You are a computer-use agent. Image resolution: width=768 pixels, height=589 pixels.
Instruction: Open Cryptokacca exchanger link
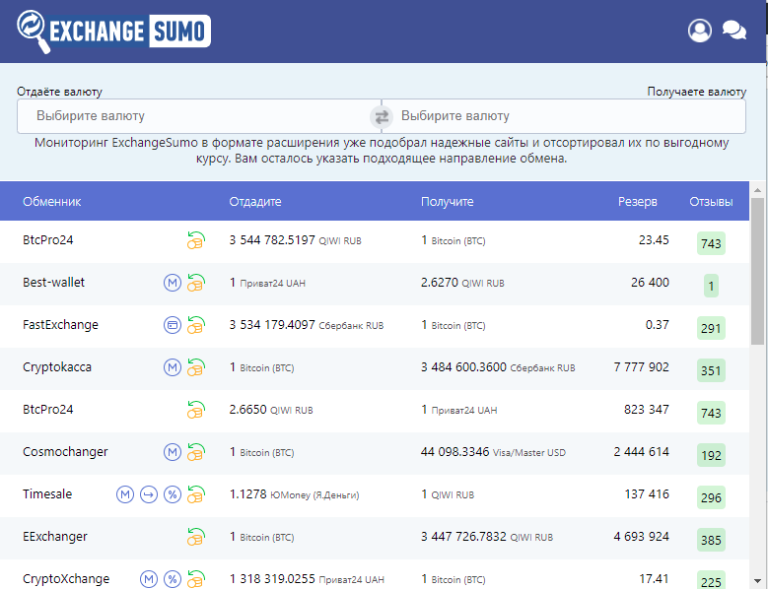(x=57, y=367)
